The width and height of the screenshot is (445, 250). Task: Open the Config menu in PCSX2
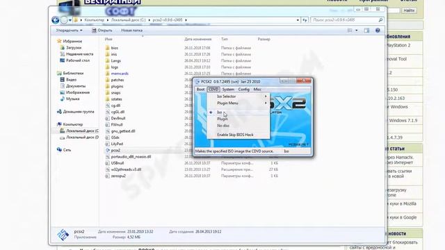click(244, 90)
